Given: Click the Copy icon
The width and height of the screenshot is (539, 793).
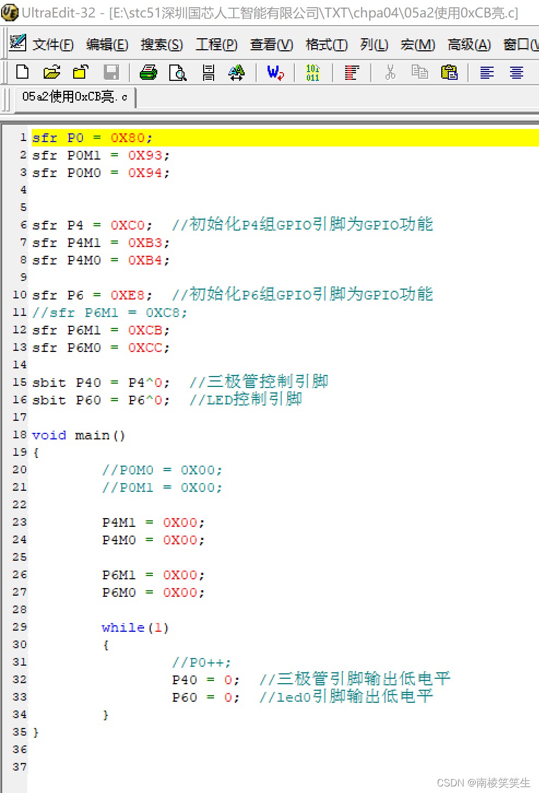Looking at the screenshot, I should 420,72.
